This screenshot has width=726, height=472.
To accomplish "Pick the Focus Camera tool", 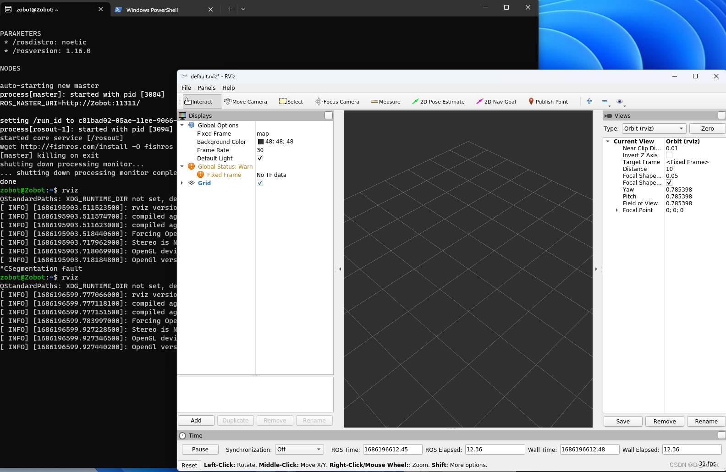I will (x=337, y=102).
